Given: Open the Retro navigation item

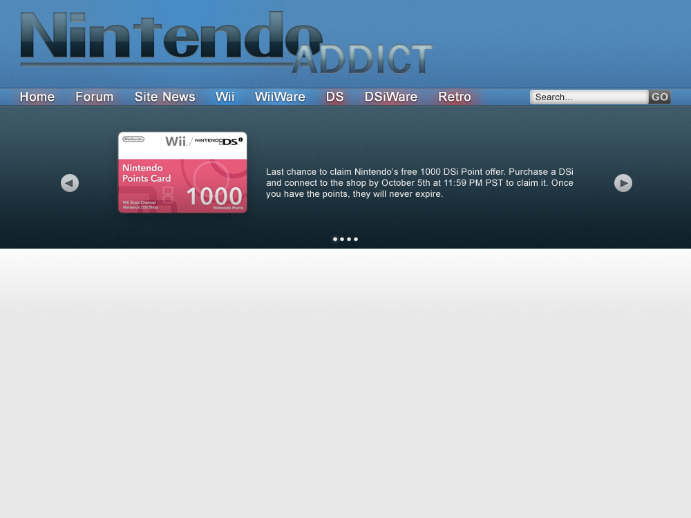Looking at the screenshot, I should [x=455, y=97].
